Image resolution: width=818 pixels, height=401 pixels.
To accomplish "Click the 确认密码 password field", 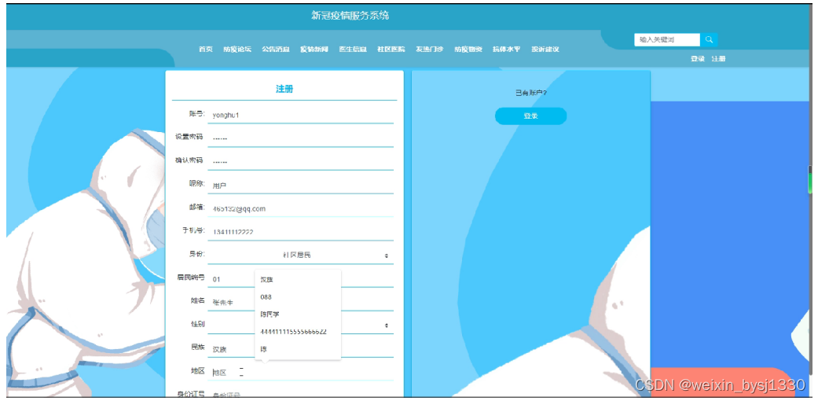I will [x=300, y=162].
